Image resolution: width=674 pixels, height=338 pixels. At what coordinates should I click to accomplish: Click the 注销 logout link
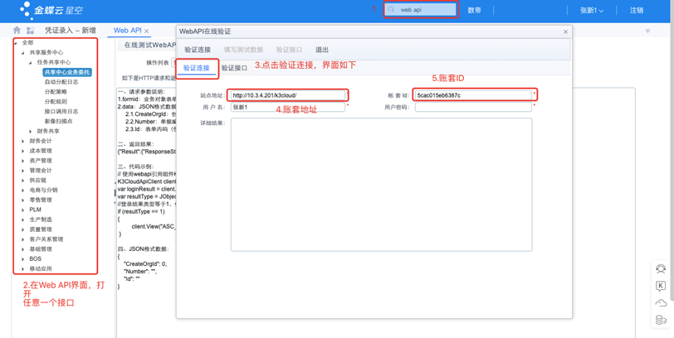(x=636, y=11)
